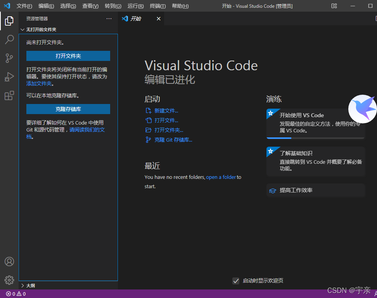Follow the 添加文件夹 link
The height and width of the screenshot is (298, 377).
(x=39, y=83)
